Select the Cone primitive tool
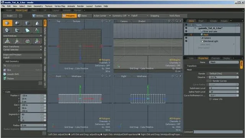The height and width of the screenshot is (138, 245). point(37,23)
